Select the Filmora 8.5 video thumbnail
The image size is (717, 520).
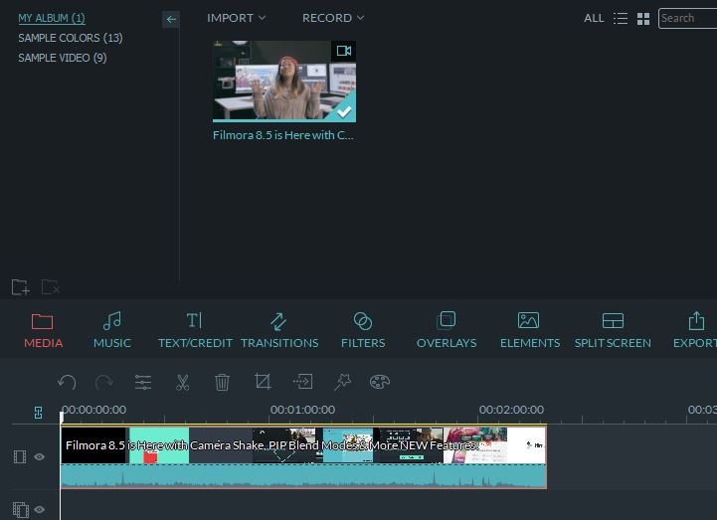pyautogui.click(x=284, y=82)
